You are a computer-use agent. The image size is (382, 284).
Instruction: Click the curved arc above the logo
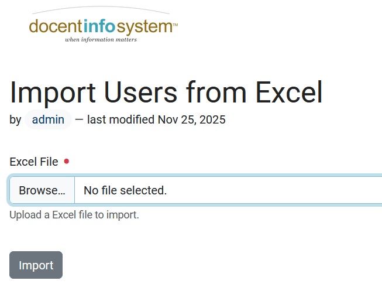click(101, 8)
